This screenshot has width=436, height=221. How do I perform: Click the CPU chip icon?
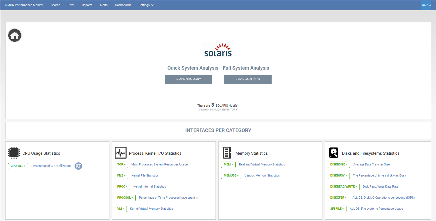(x=14, y=152)
